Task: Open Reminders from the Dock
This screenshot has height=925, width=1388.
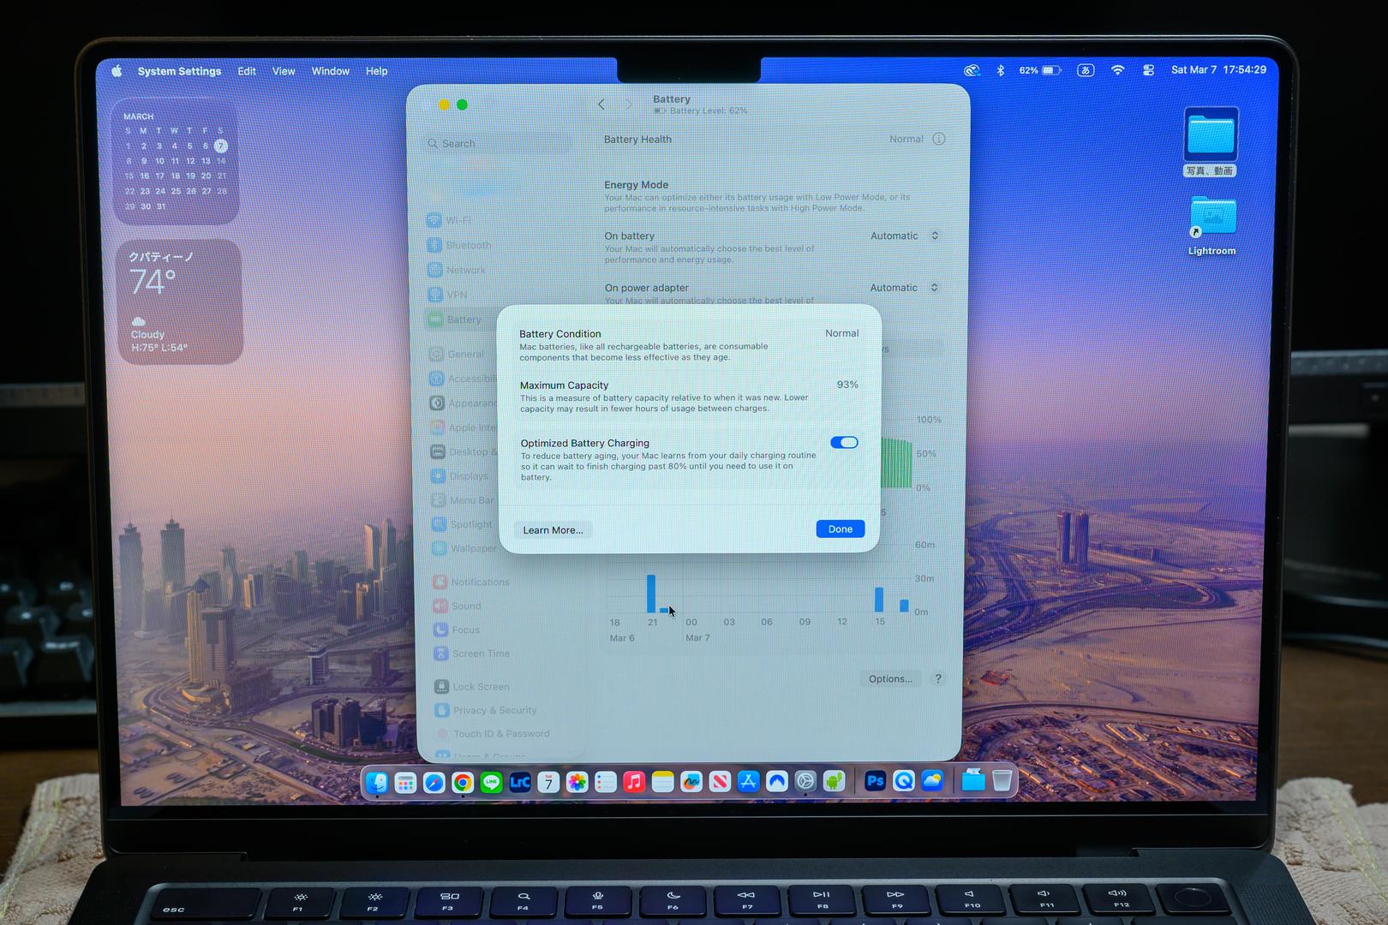Action: [x=606, y=782]
